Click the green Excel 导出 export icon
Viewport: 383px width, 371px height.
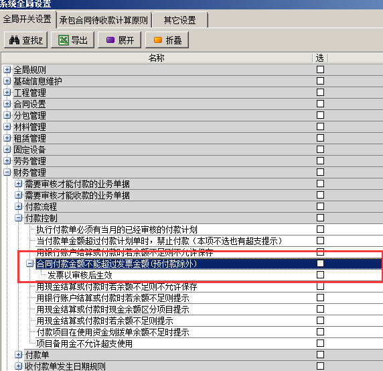64,40
